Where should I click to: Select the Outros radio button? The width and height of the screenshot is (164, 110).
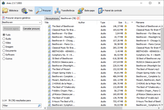coord(4,59)
